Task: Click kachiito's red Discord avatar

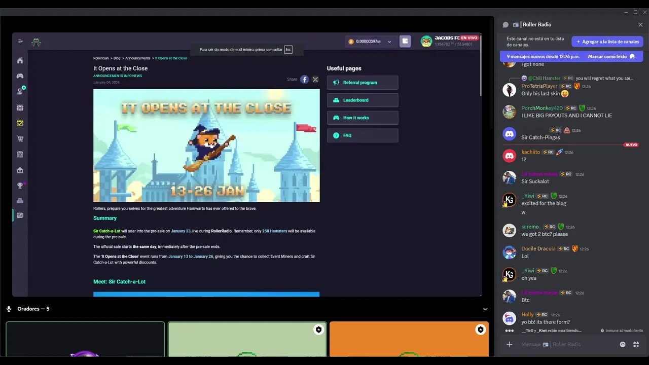Action: [x=509, y=156]
